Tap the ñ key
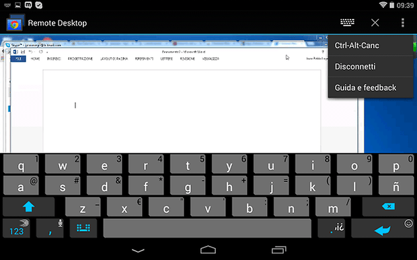 (x=396, y=185)
